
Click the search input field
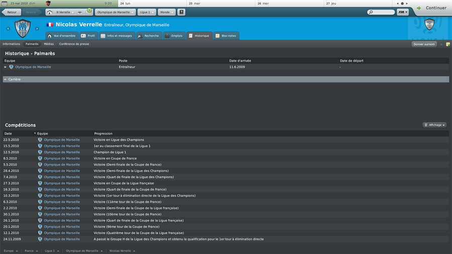click(x=383, y=12)
